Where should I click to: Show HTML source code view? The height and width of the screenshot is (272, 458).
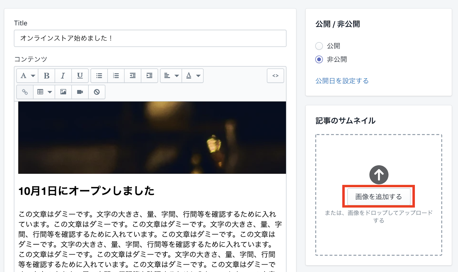pos(275,76)
